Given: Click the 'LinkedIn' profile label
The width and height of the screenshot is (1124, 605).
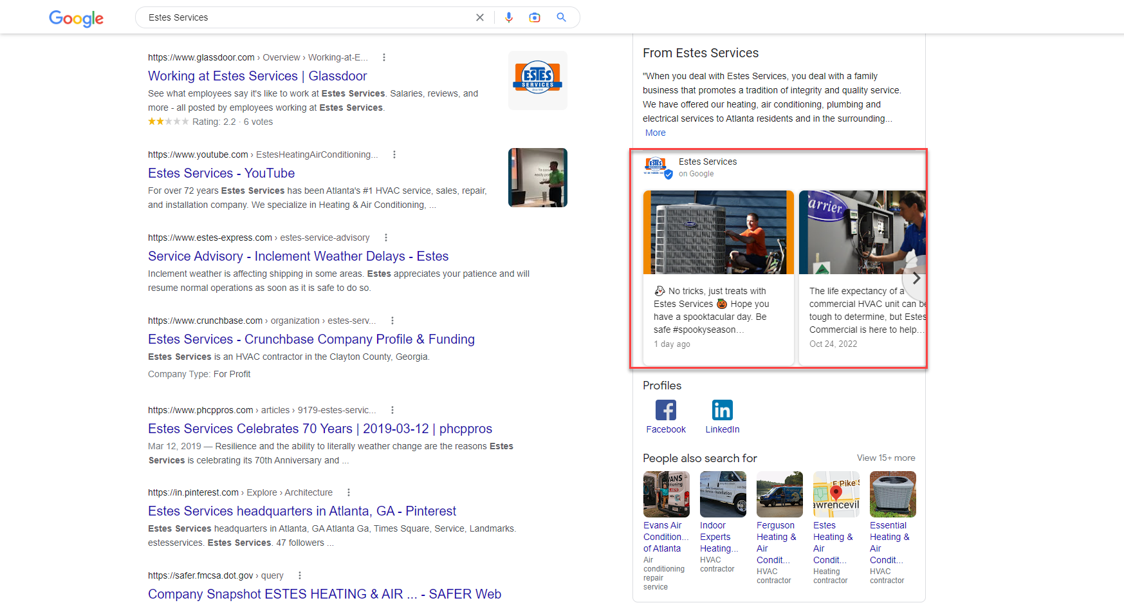Looking at the screenshot, I should point(723,429).
